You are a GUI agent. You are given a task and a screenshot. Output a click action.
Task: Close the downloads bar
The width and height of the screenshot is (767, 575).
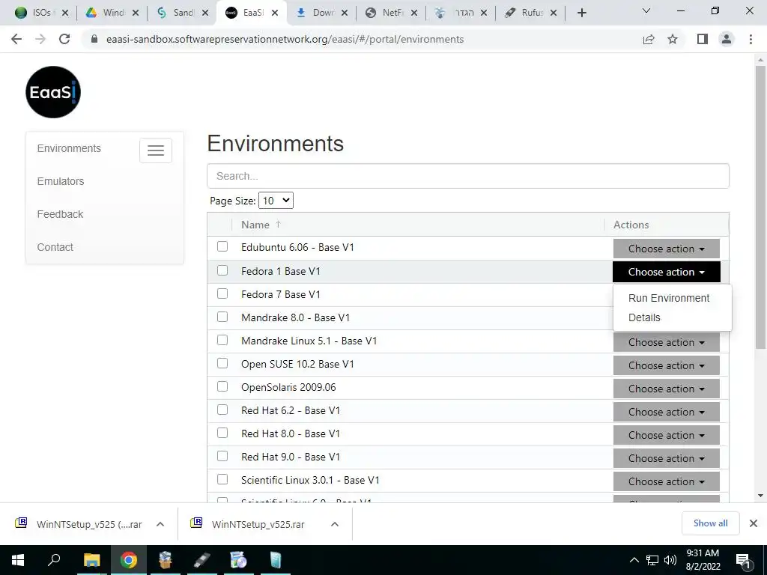[754, 523]
